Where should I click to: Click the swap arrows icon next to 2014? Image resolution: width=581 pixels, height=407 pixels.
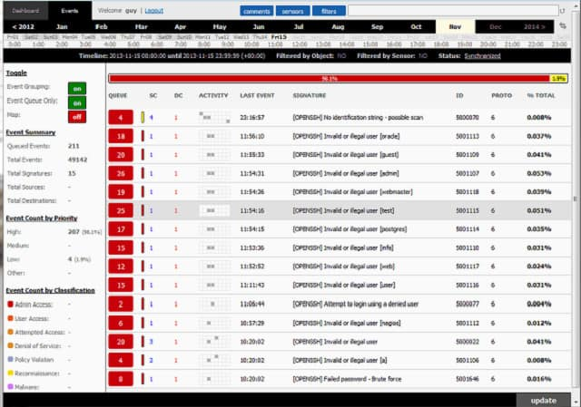(x=563, y=26)
